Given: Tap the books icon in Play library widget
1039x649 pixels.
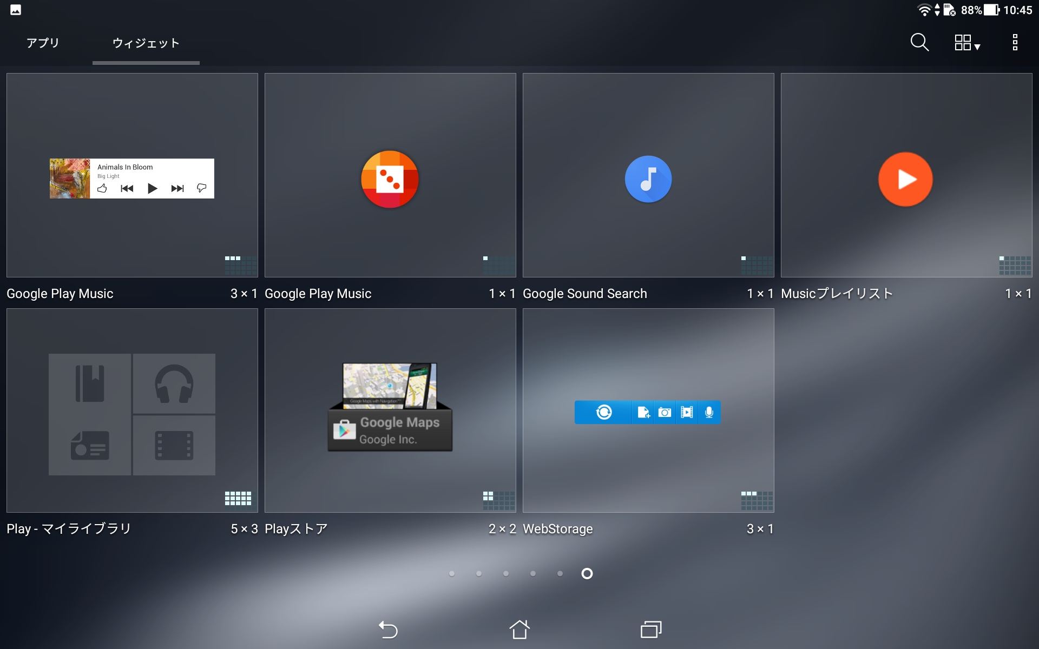Looking at the screenshot, I should click(90, 383).
